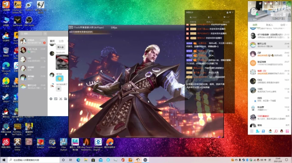Click the search field in the left chat list
Screen dimensions: 292x163
31,33
